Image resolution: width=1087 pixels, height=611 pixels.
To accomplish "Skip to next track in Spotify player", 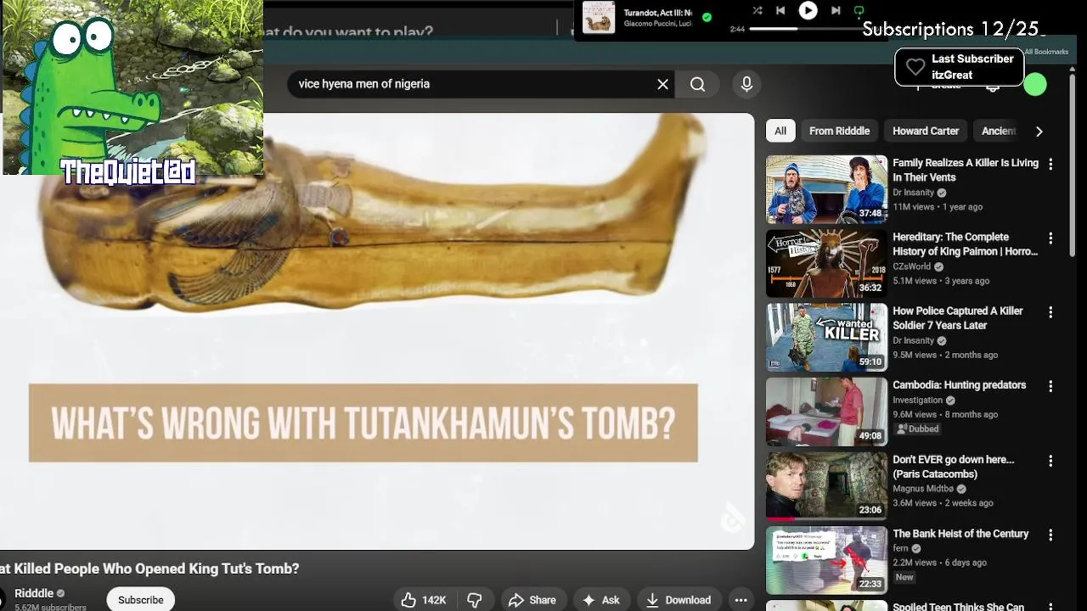I will pos(836,10).
